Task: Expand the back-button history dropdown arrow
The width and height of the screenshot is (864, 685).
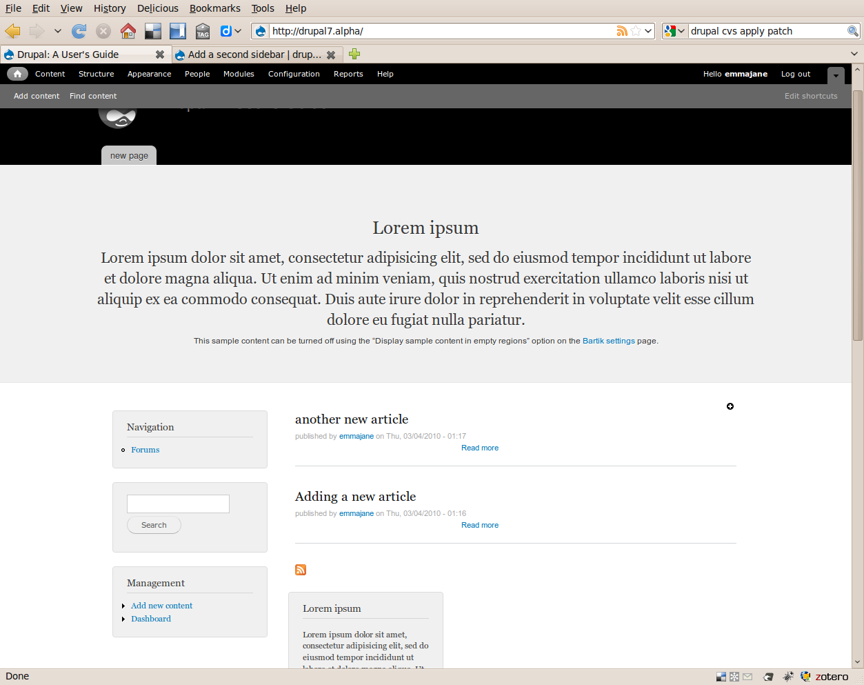Action: (x=58, y=30)
